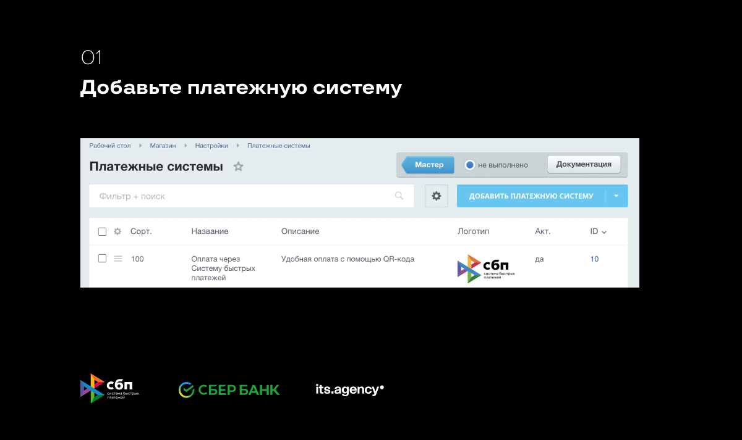742x440 pixels.
Task: Go to Магазин in the breadcrumb
Action: point(163,146)
